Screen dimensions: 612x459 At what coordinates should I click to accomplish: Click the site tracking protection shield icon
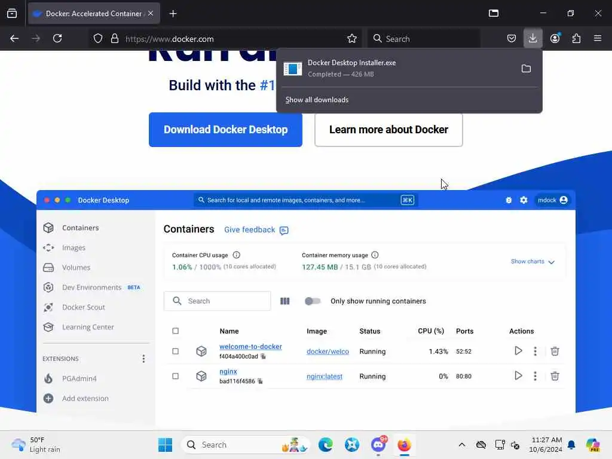98,39
